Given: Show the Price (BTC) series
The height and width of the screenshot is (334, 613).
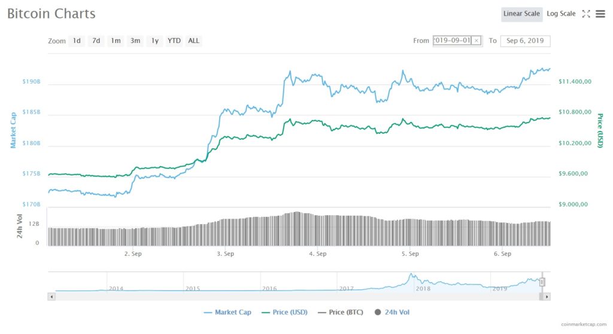Looking at the screenshot, I should (339, 312).
